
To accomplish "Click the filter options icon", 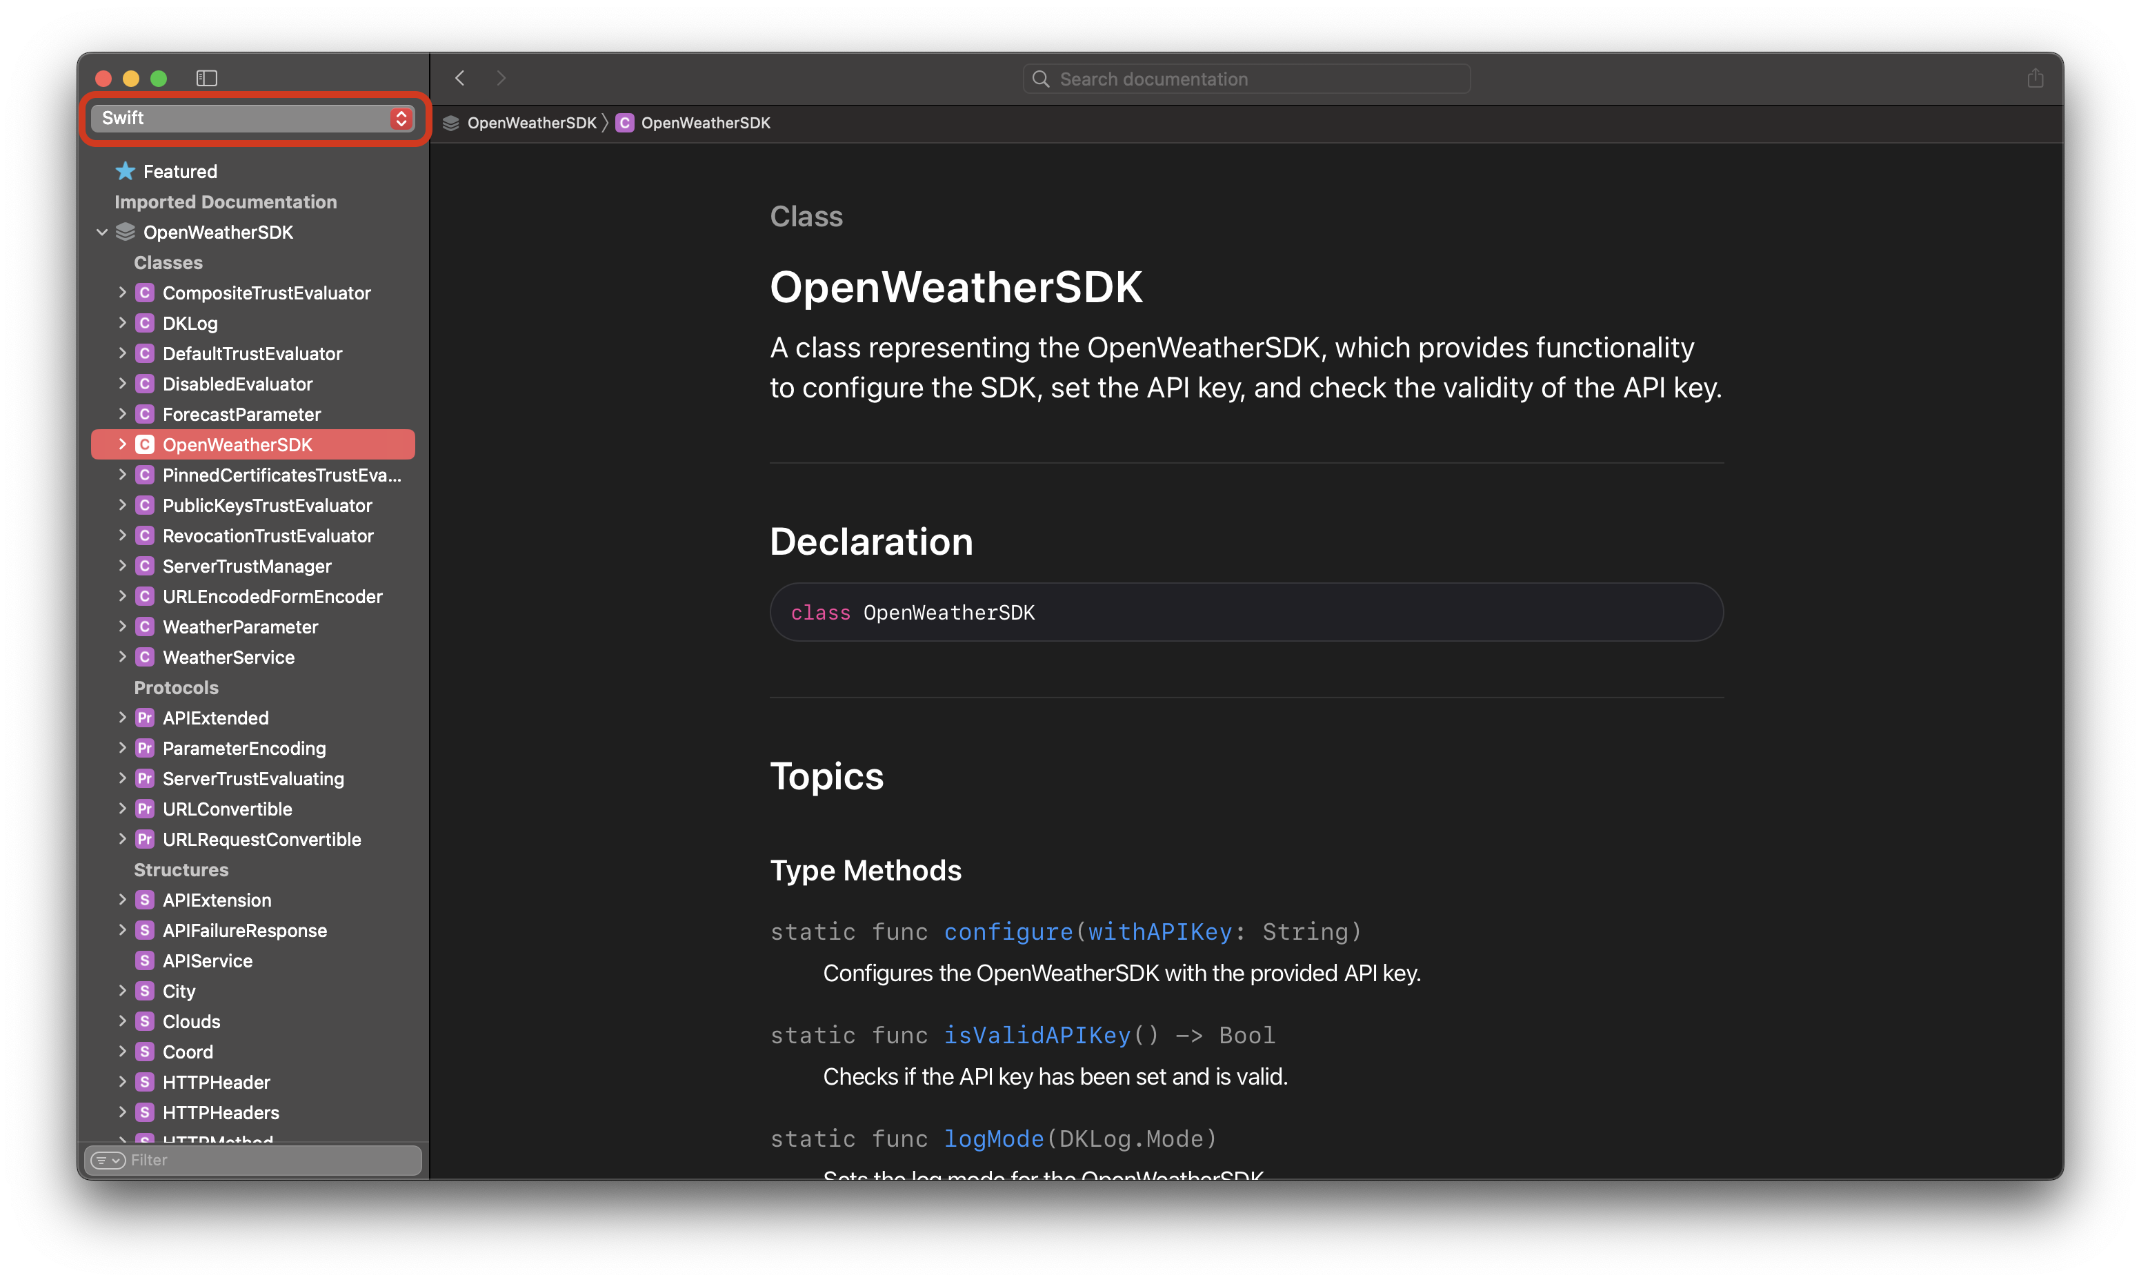I will [x=108, y=1160].
